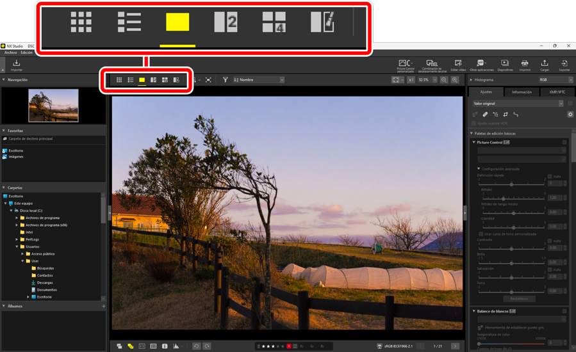
Task: Click the Importar icon in the toolbar
Action: tap(16, 65)
